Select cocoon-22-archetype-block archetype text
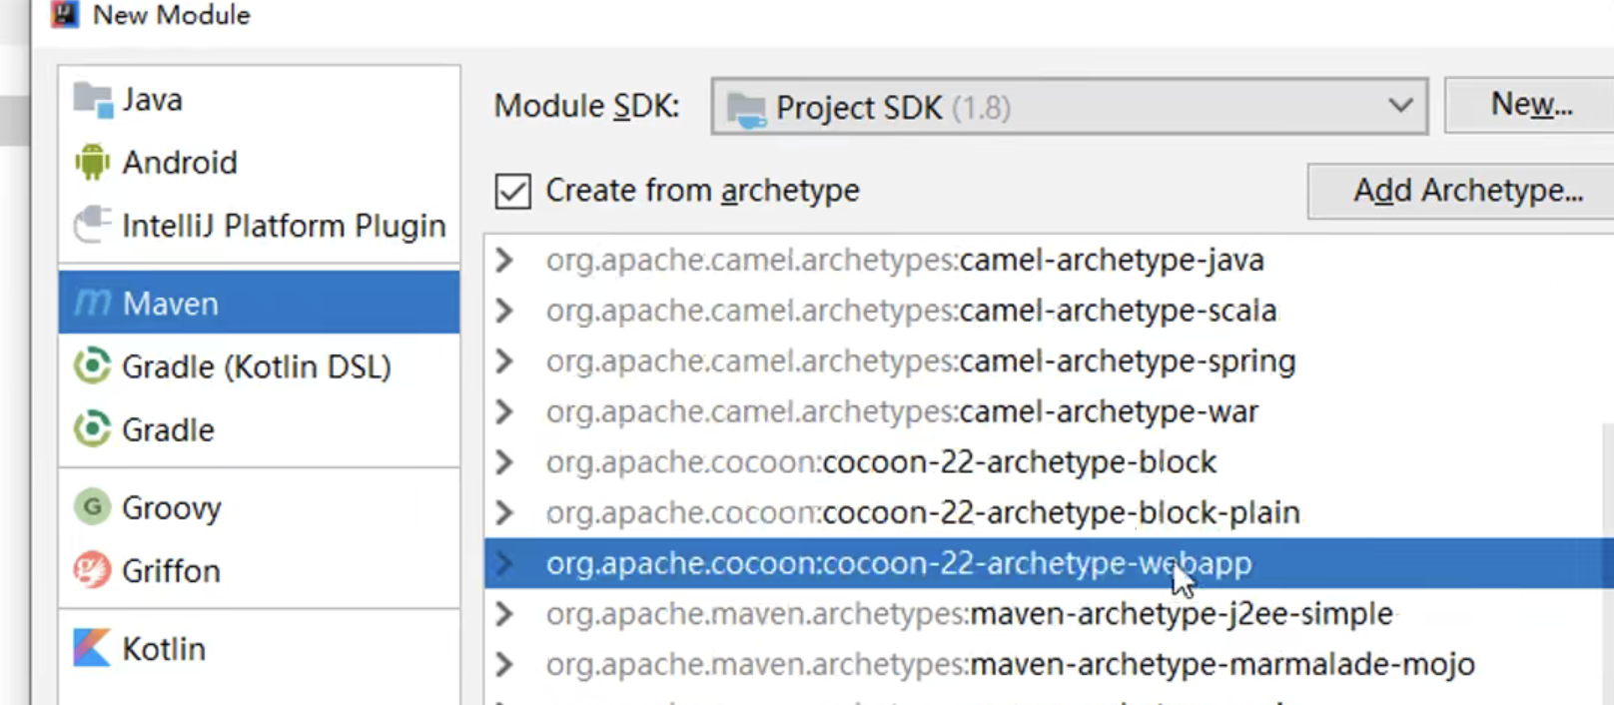Viewport: 1614px width, 705px height. point(881,462)
